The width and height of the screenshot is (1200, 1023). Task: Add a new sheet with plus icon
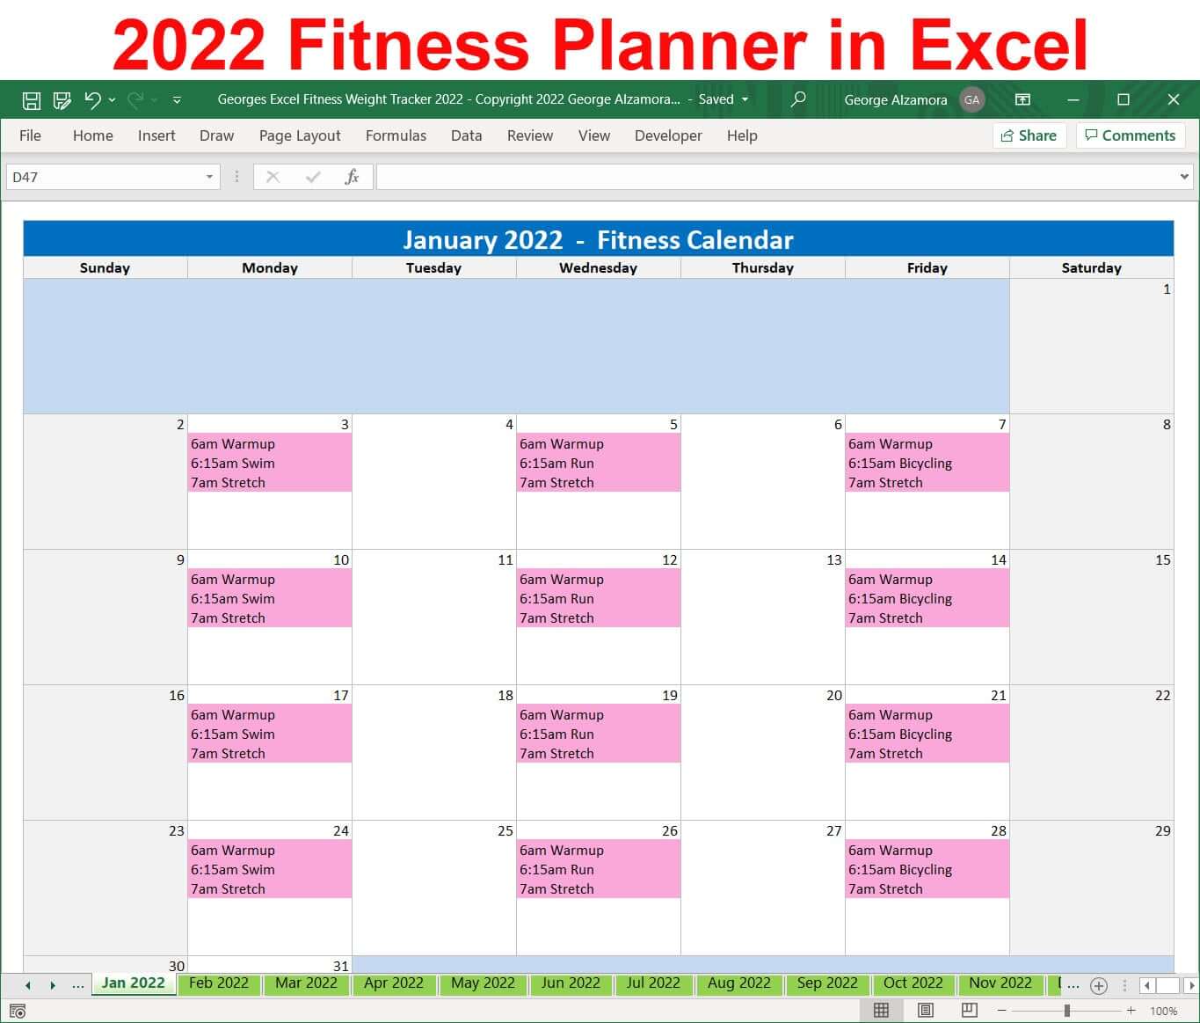(1098, 986)
